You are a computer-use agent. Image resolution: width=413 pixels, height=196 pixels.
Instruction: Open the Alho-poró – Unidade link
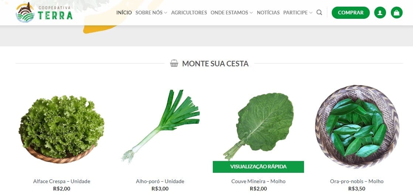(x=160, y=181)
